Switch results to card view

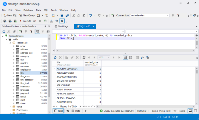click(x=130, y=57)
